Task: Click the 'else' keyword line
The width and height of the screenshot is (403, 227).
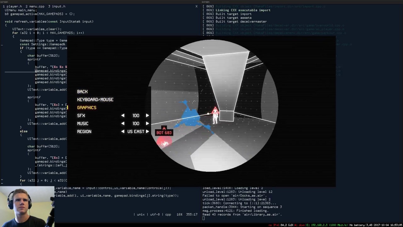Action: coord(24,131)
